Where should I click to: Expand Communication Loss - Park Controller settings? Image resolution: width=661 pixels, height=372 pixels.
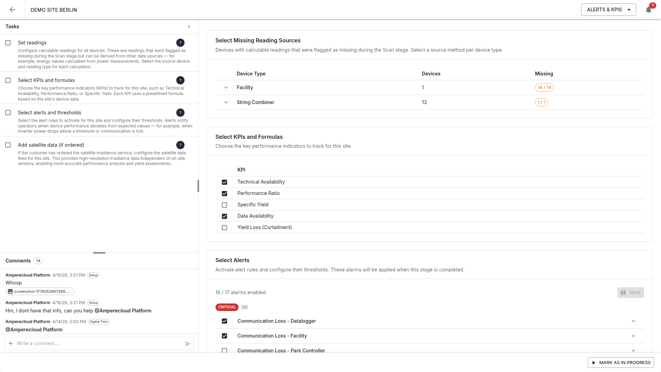point(633,350)
